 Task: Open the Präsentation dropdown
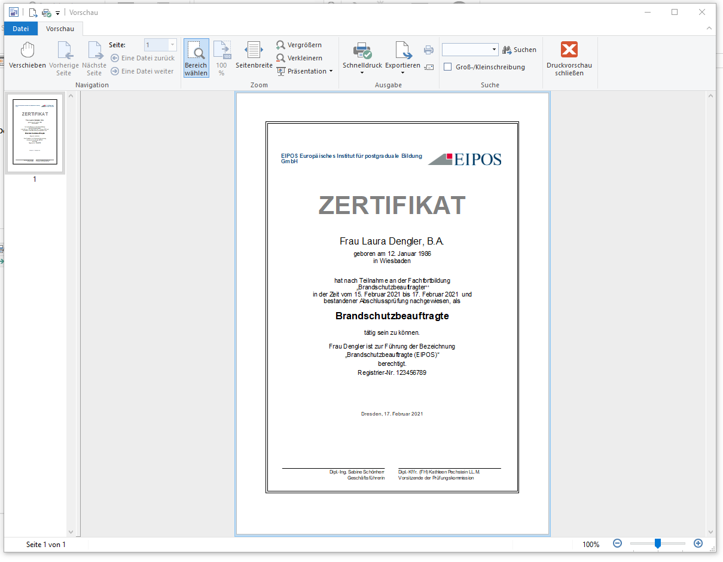tap(305, 71)
